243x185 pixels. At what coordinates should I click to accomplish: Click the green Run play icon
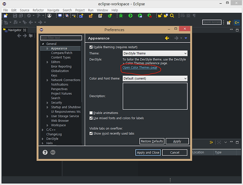point(131,16)
